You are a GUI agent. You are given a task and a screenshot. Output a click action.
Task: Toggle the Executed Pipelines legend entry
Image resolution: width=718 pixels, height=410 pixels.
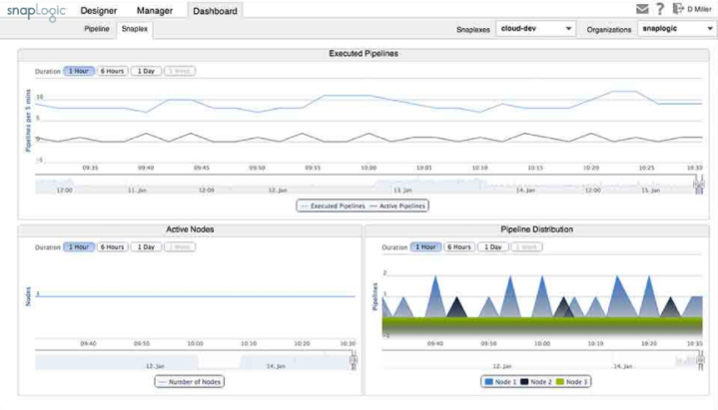[x=333, y=205]
